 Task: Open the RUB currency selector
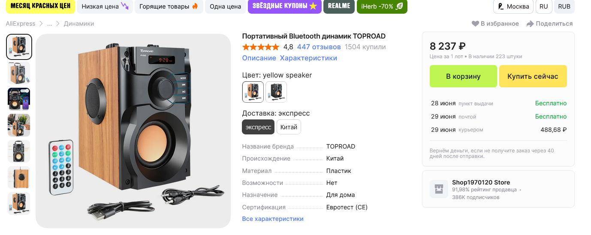[x=564, y=6]
